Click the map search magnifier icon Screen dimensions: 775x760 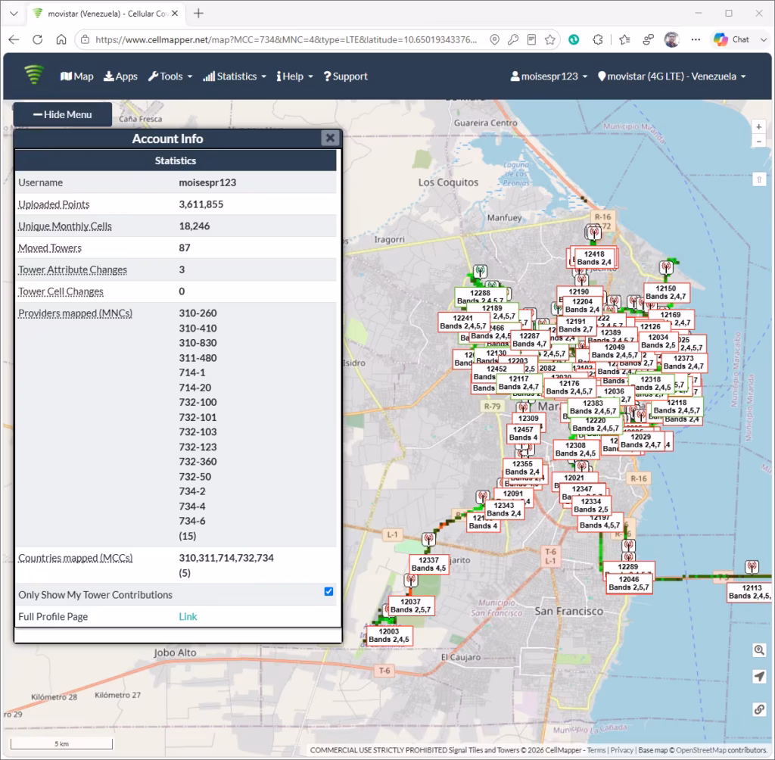759,650
